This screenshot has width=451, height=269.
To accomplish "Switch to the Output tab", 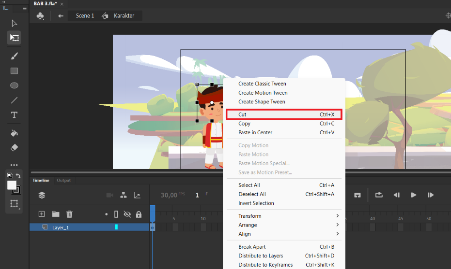I will point(63,181).
